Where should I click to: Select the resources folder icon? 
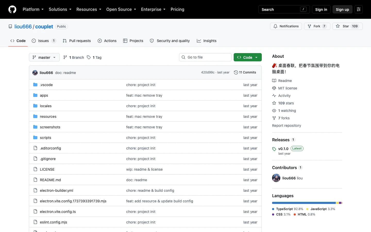tap(35, 117)
